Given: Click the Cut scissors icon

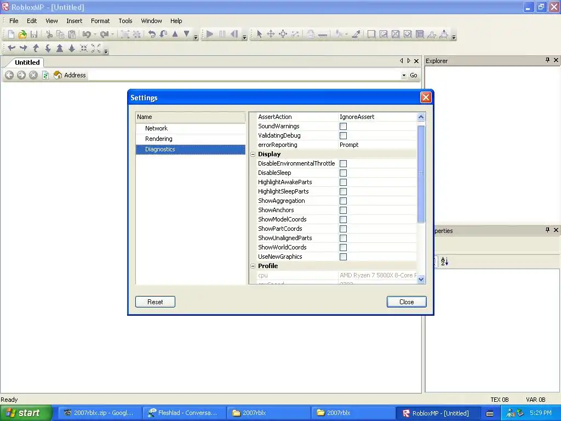Looking at the screenshot, I should [49, 34].
